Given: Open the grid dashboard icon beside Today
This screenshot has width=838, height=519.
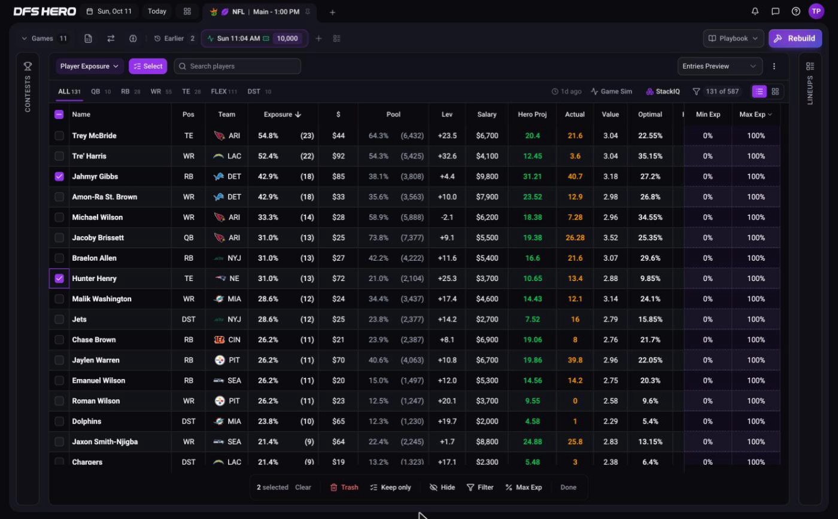Looking at the screenshot, I should [187, 11].
